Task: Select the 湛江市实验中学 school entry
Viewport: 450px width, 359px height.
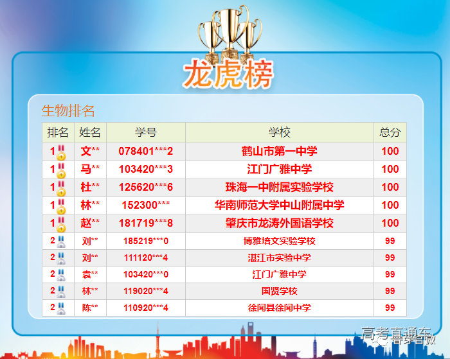Action: pyautogui.click(x=279, y=258)
